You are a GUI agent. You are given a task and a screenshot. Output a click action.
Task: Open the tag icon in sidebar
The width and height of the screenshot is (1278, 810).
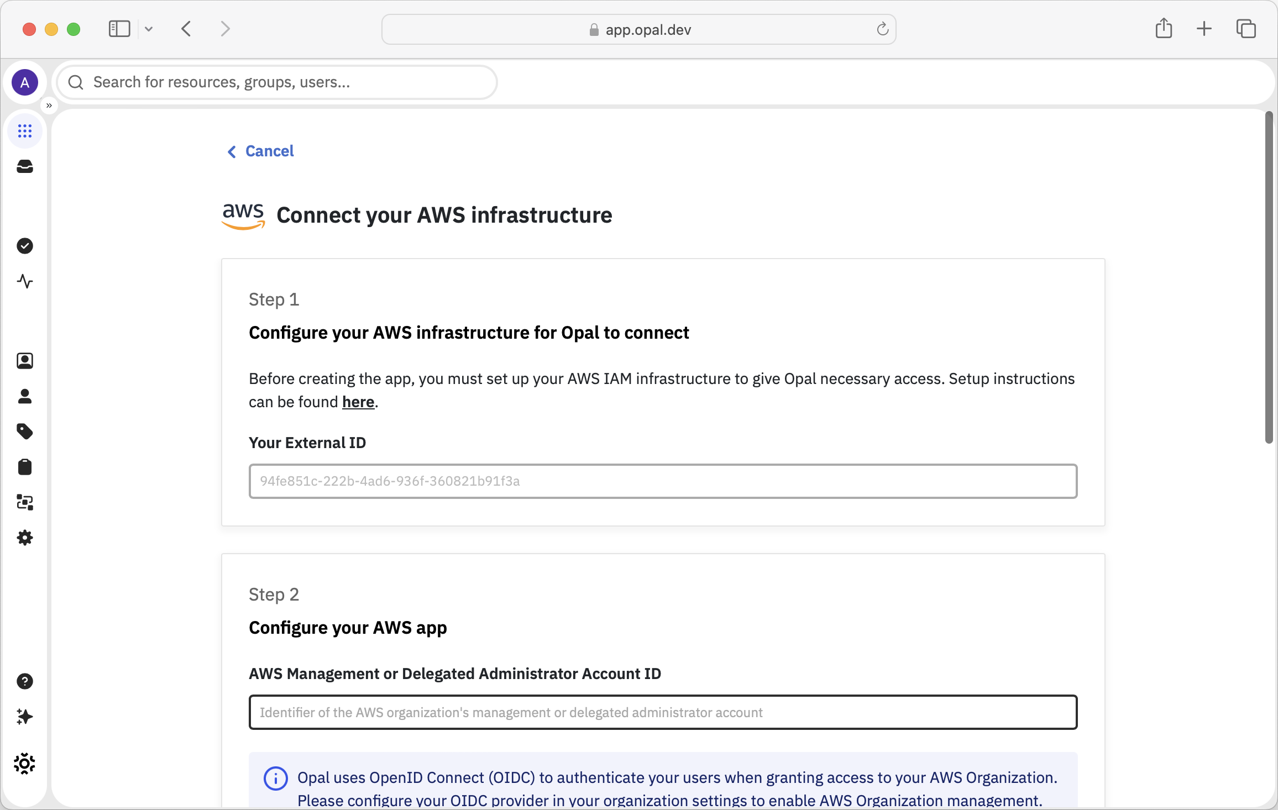pyautogui.click(x=25, y=432)
